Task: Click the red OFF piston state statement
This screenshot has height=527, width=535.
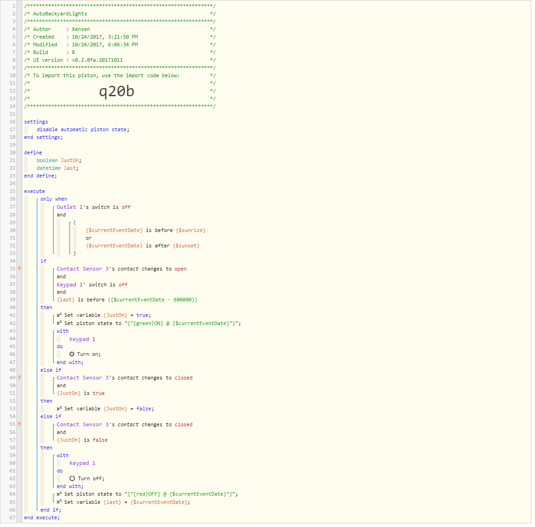Action: (x=148, y=494)
